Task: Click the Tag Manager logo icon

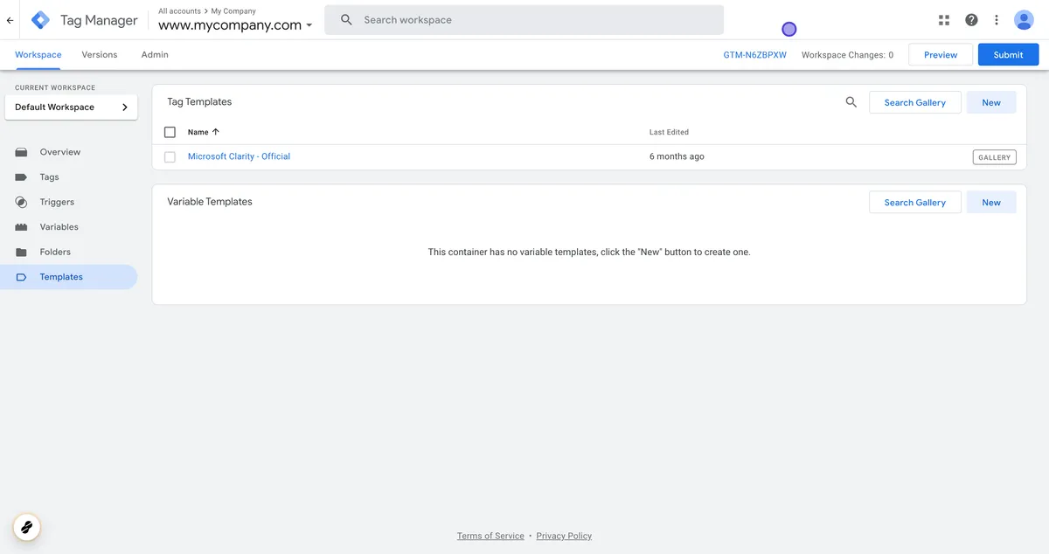Action: (40, 20)
